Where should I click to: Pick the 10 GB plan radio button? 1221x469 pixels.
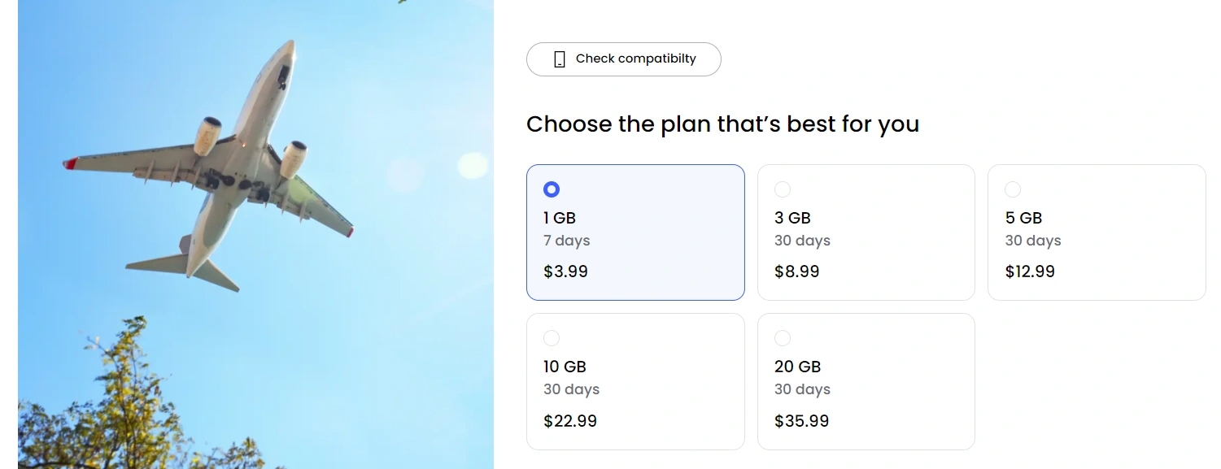pyautogui.click(x=552, y=338)
